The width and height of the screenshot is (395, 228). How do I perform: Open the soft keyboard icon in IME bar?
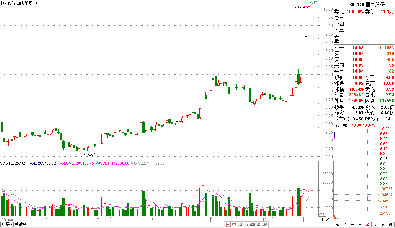253,225
